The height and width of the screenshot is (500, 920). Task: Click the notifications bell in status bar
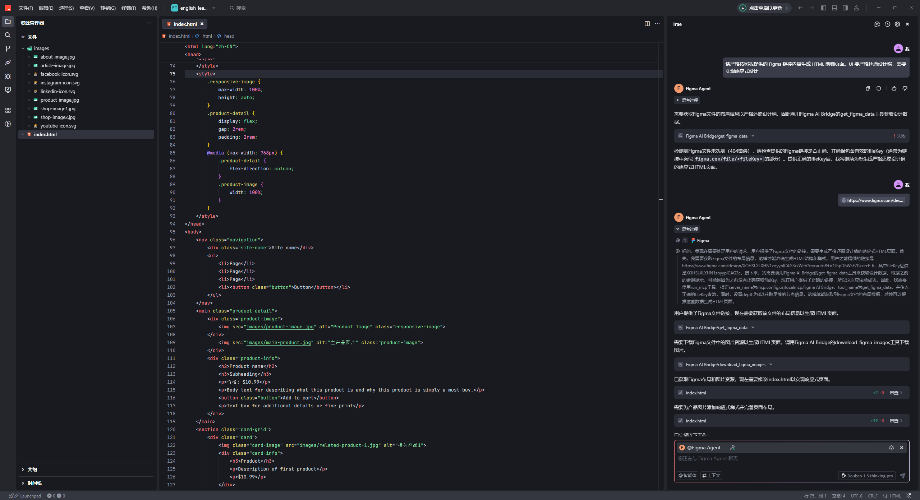coord(909,496)
